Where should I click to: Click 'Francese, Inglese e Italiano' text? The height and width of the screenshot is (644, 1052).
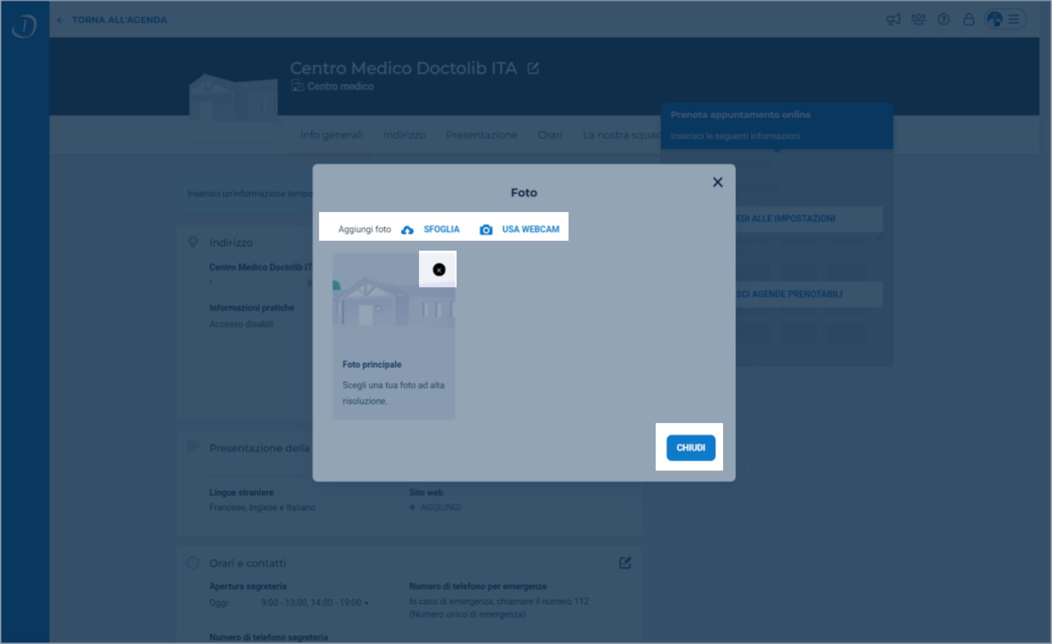pos(262,507)
